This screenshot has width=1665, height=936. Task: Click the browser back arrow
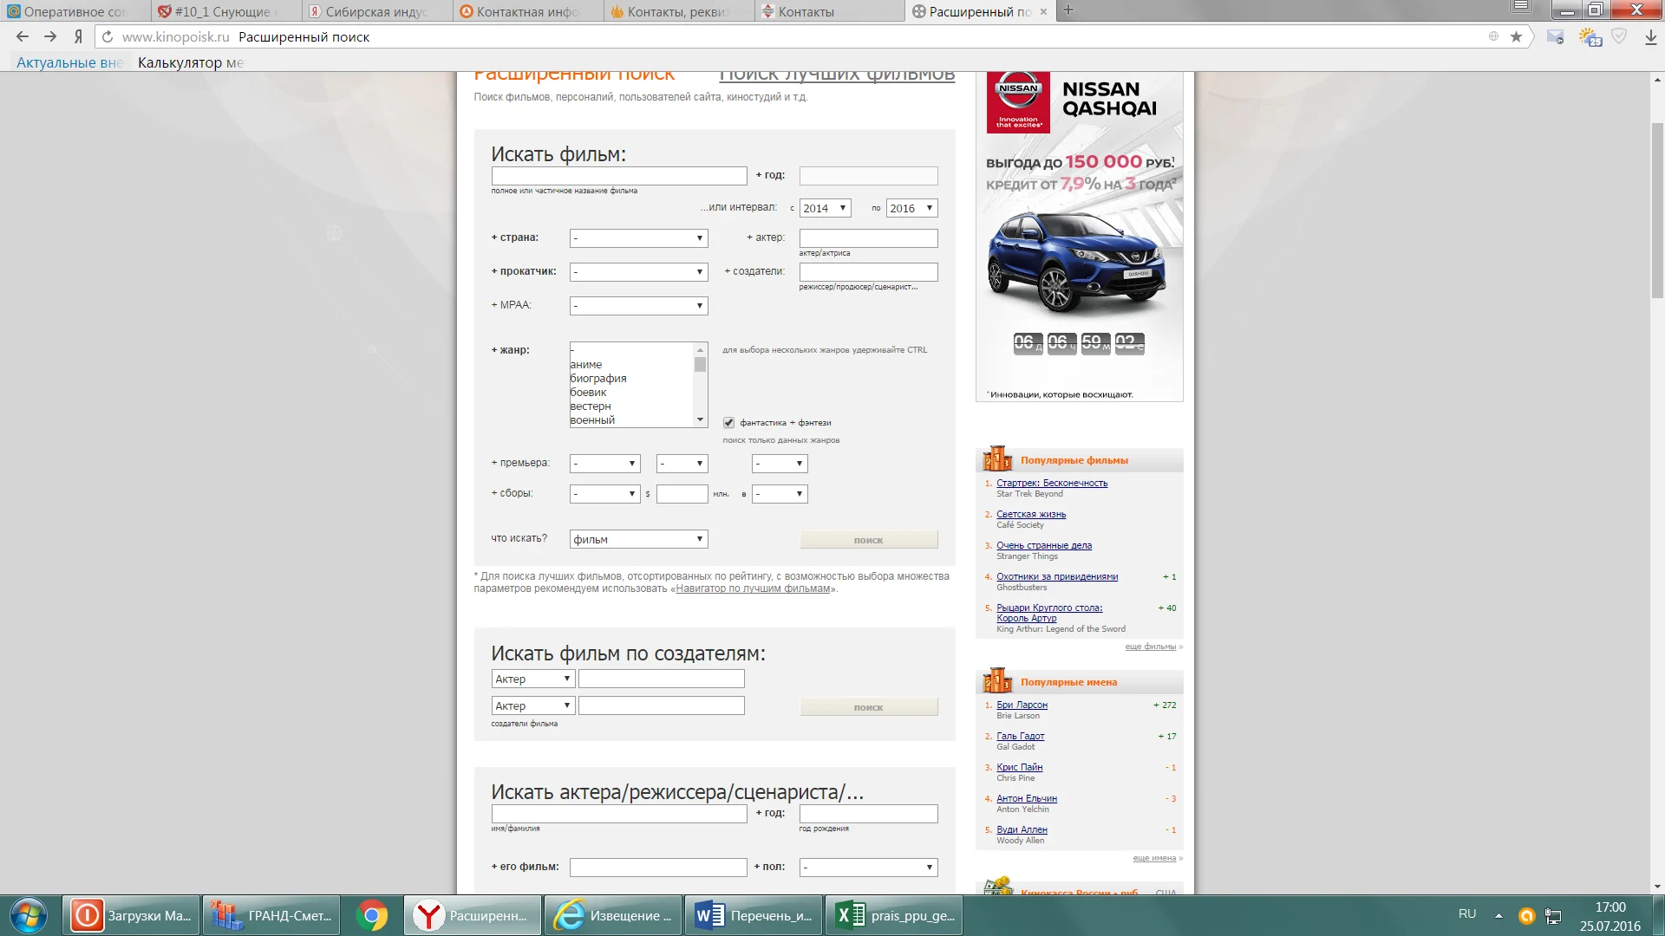(23, 36)
